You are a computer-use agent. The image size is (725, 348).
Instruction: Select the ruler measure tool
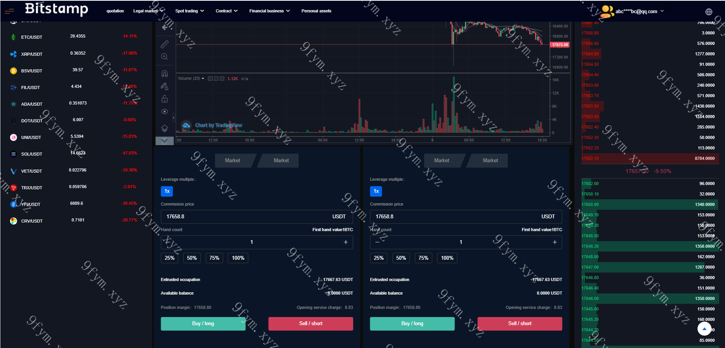(164, 44)
